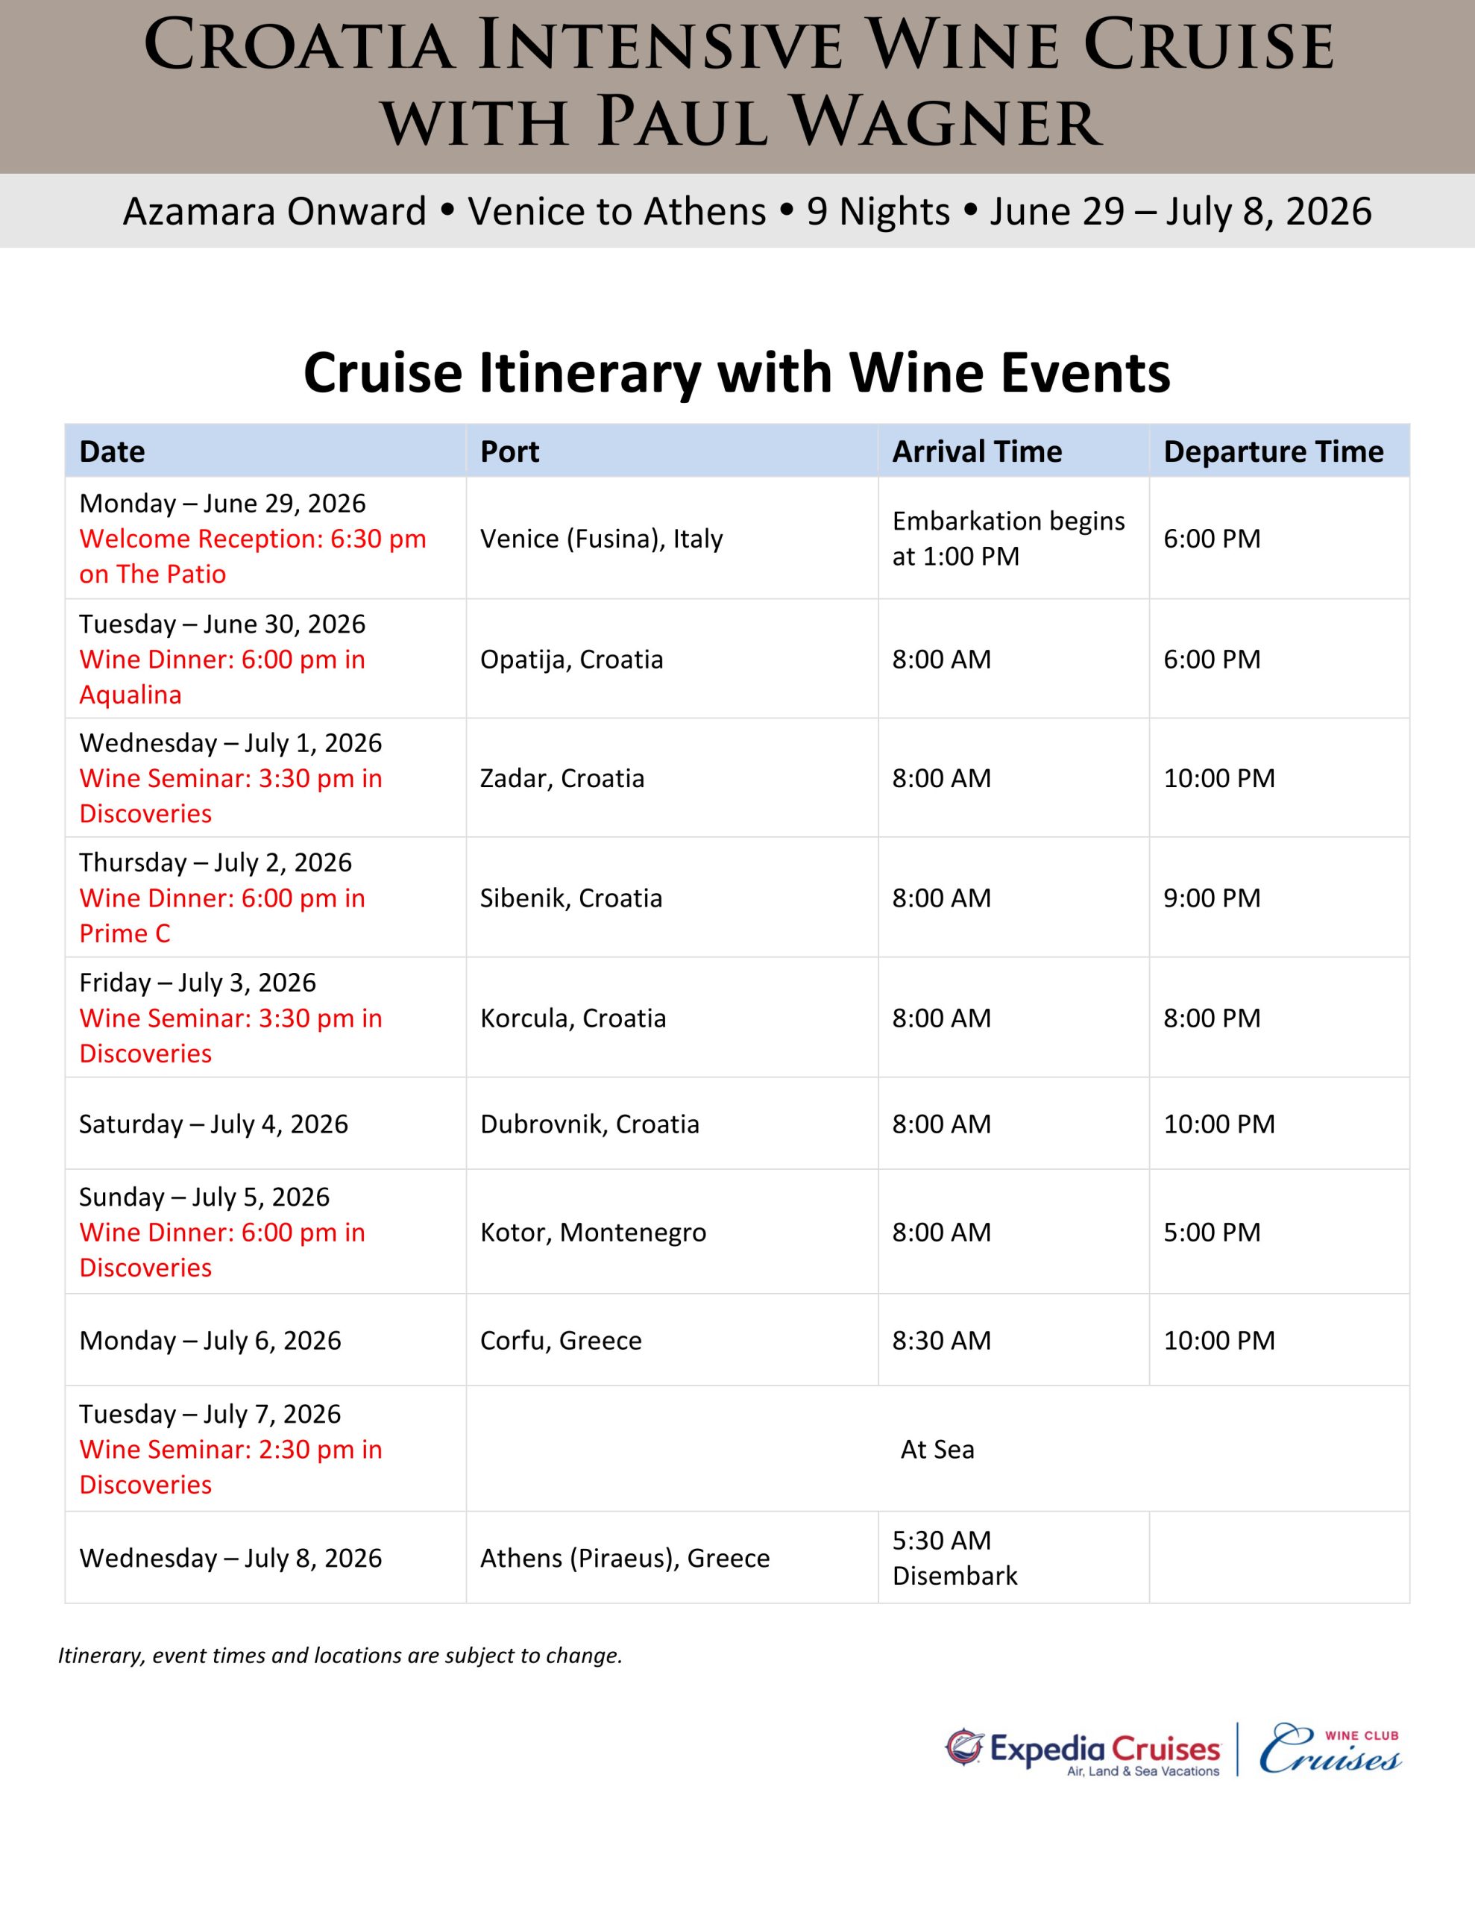Click the Departure Time column header
Image resolution: width=1475 pixels, height=1910 pixels.
click(1273, 451)
